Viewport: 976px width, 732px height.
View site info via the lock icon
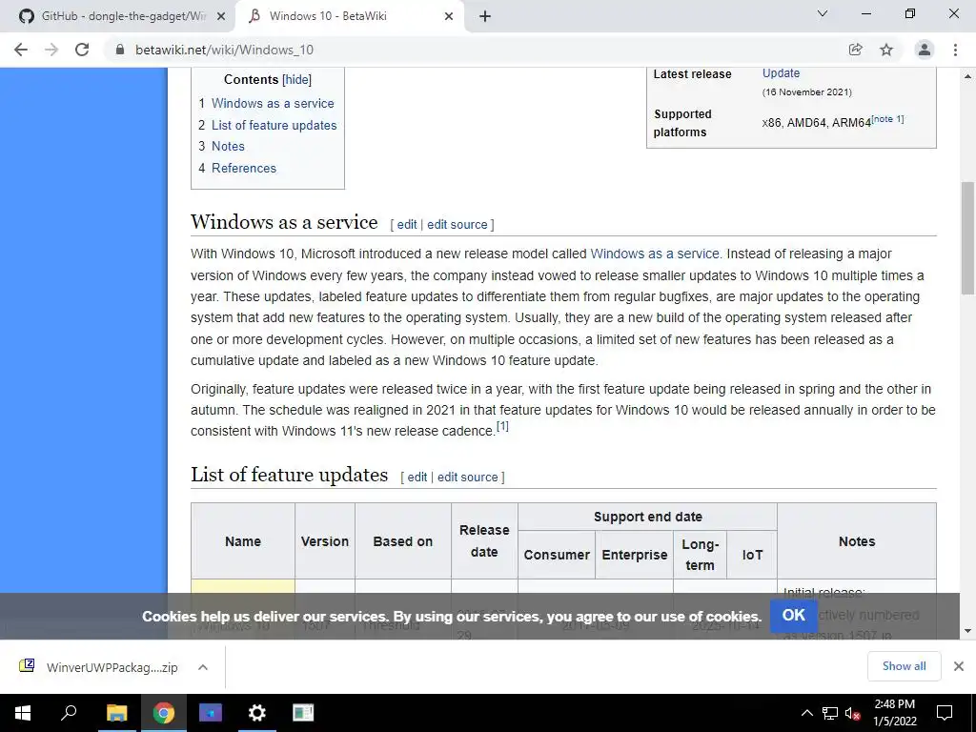(x=120, y=50)
